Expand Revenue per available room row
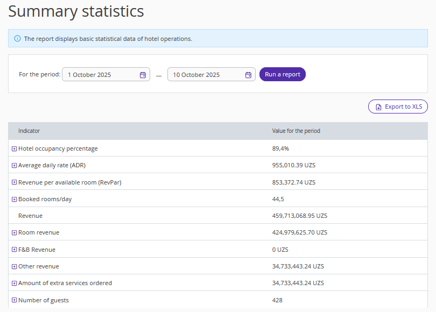 pyautogui.click(x=15, y=182)
